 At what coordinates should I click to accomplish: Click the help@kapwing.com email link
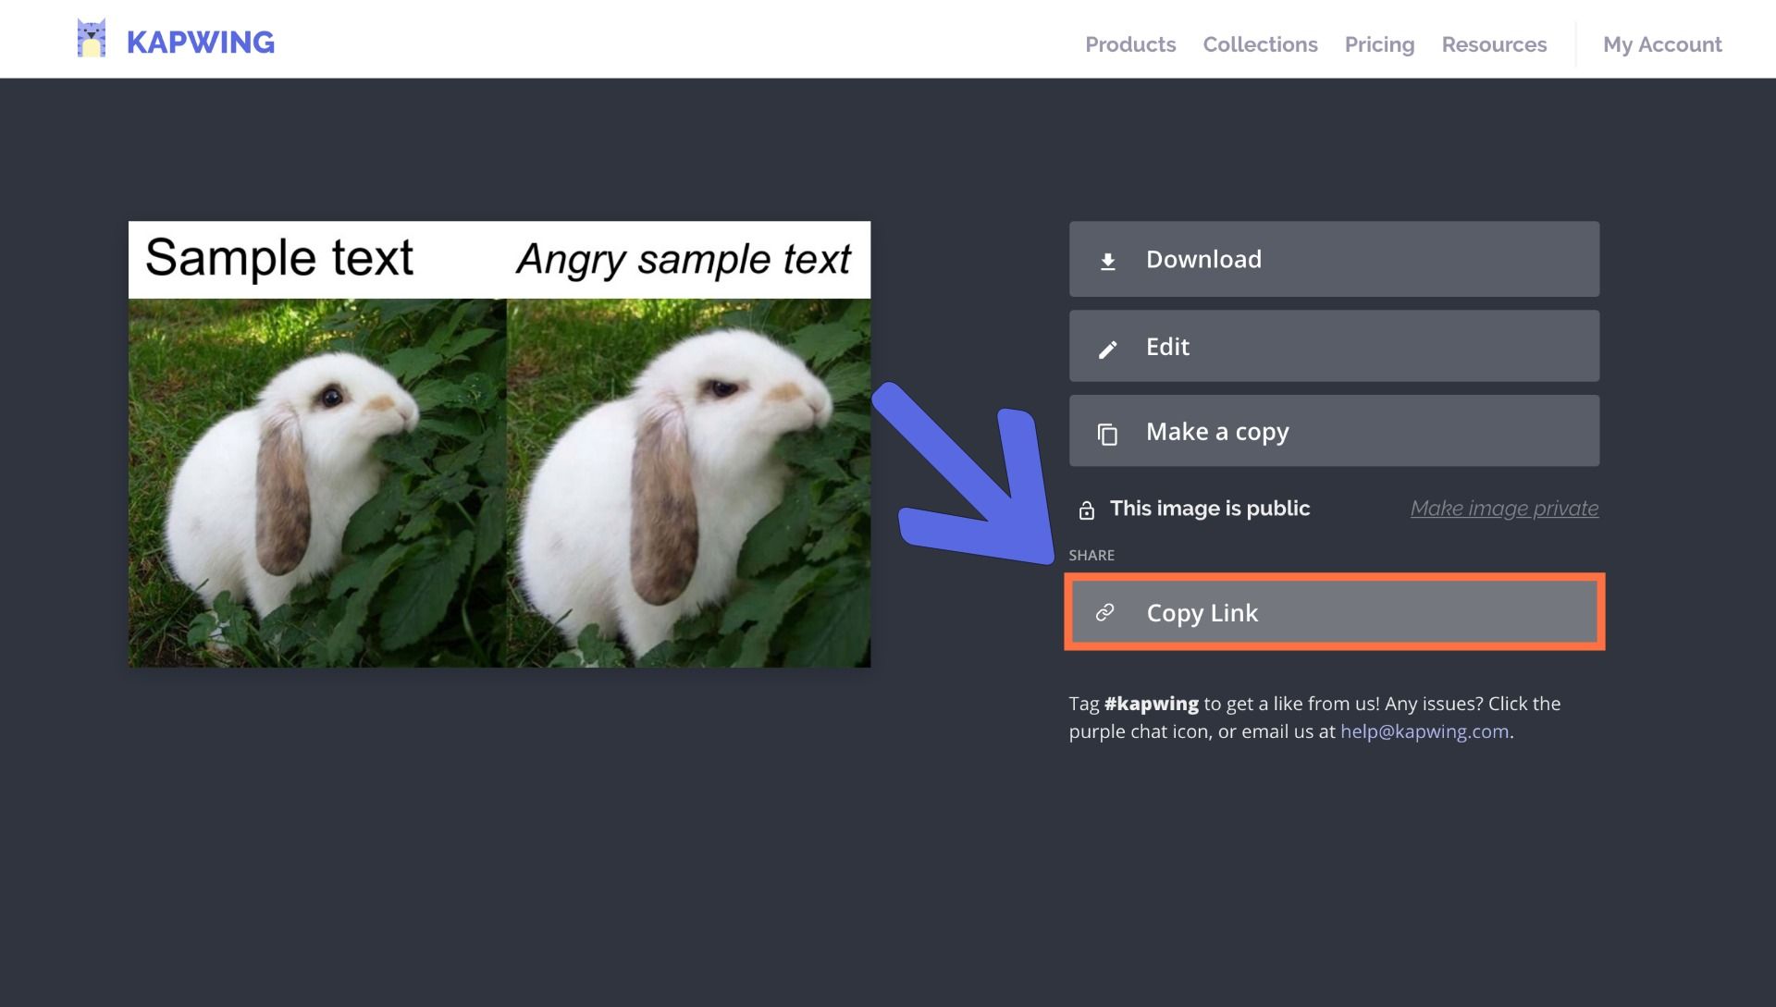tap(1424, 731)
